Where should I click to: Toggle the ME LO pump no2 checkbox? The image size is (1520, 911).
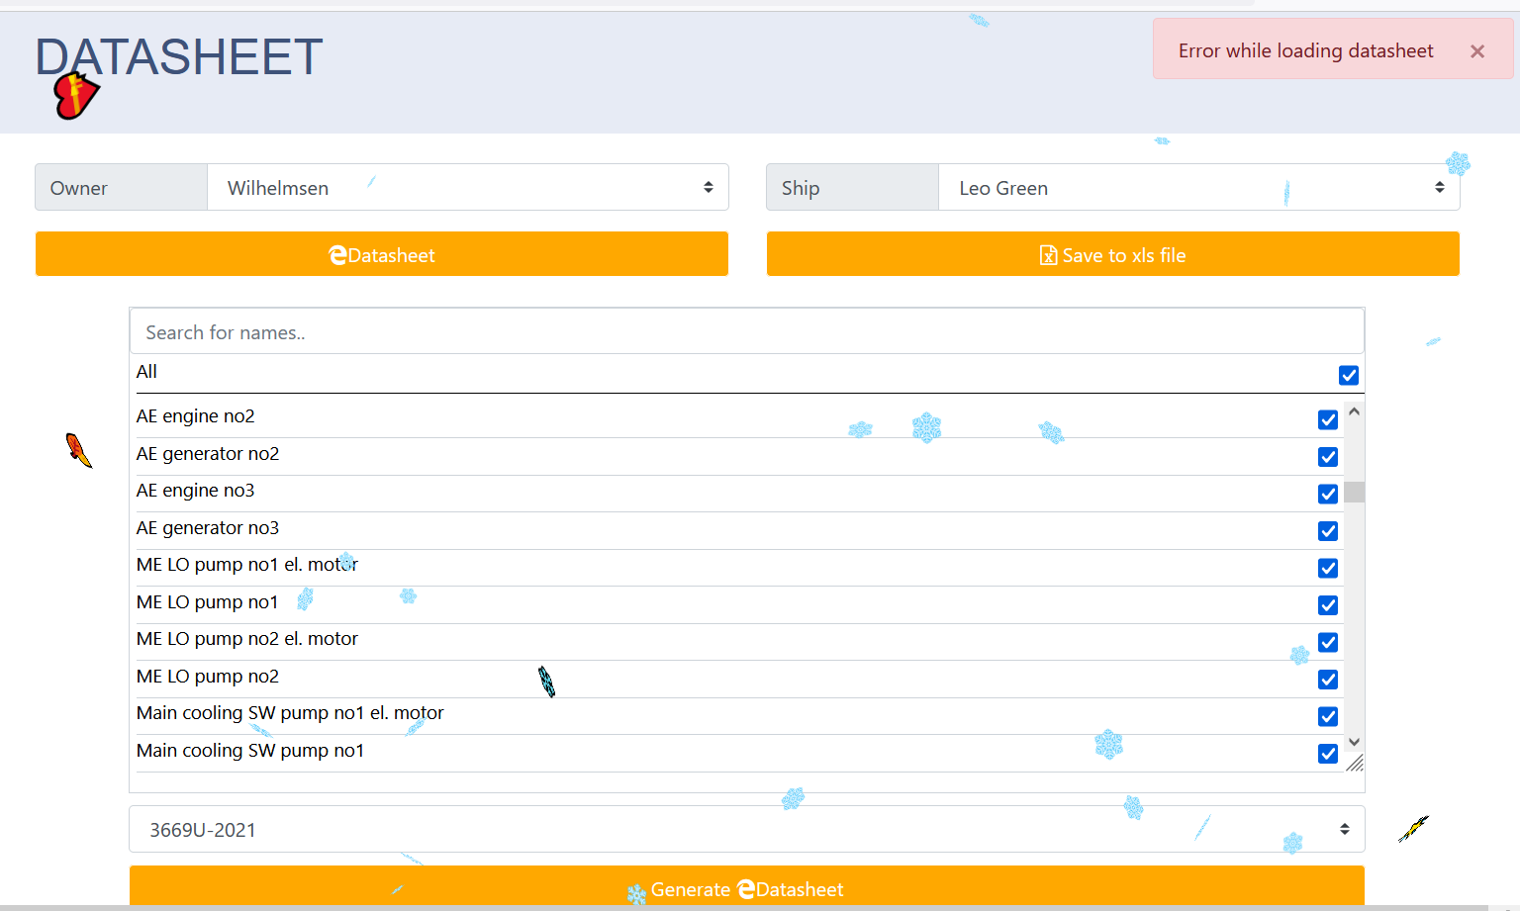point(1327,680)
